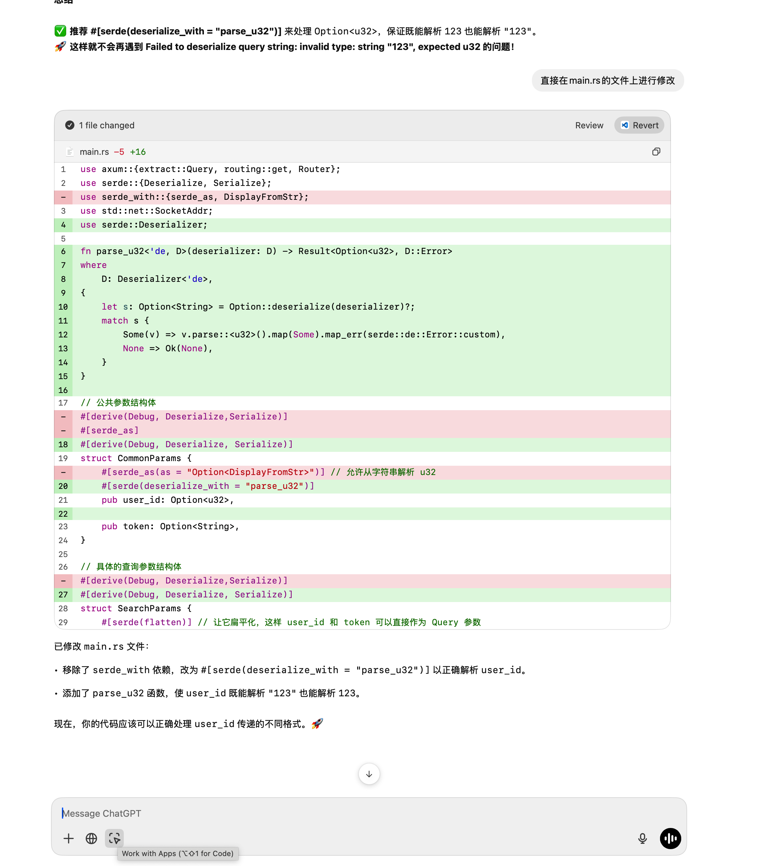Start dictation with the microphone icon
The width and height of the screenshot is (758, 866).
[642, 838]
